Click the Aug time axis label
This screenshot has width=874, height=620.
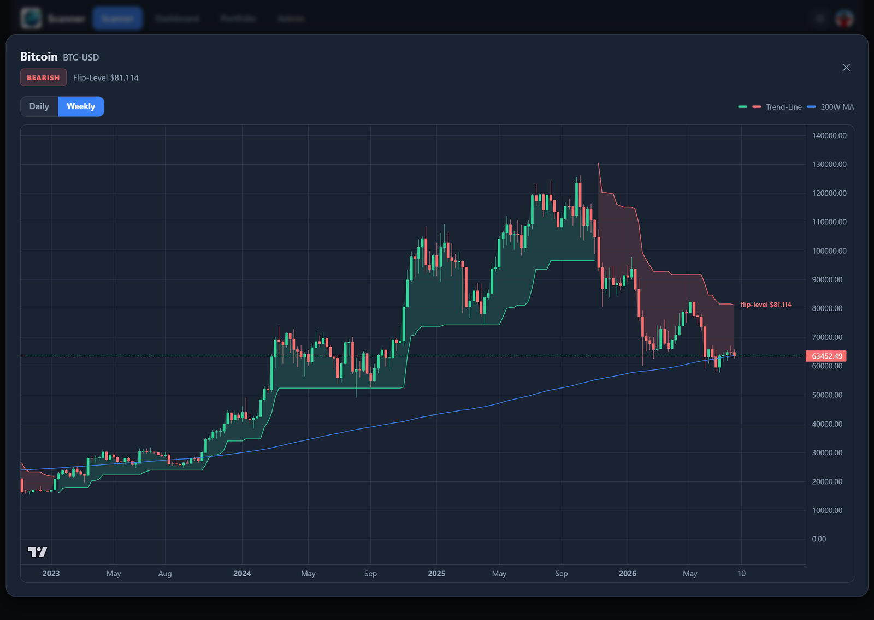tap(165, 574)
